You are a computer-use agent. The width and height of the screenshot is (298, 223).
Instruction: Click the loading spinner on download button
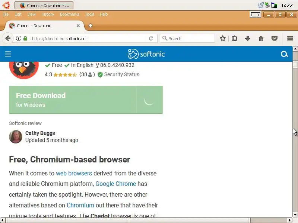(x=149, y=101)
